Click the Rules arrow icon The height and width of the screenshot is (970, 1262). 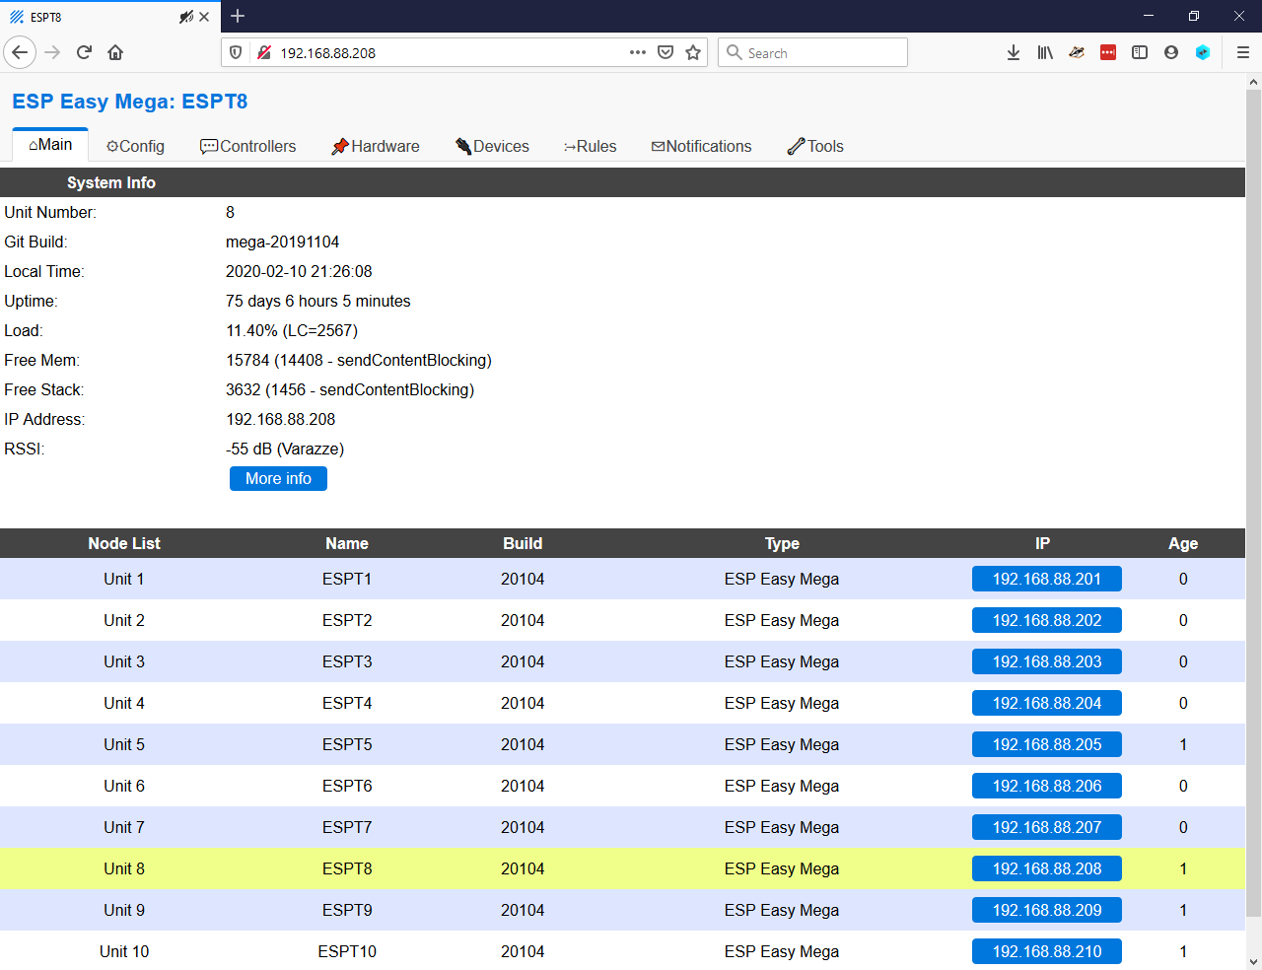click(x=569, y=146)
